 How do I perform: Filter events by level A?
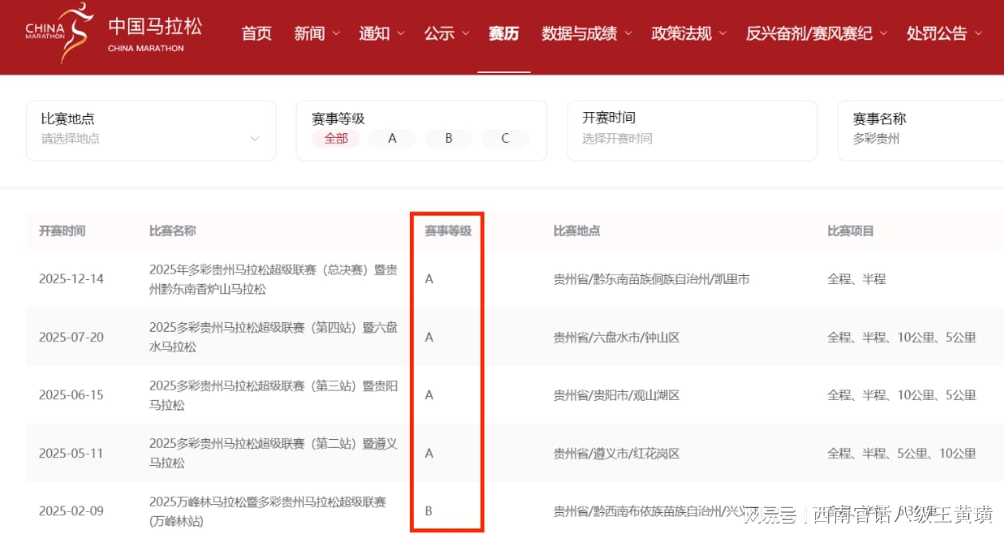tap(392, 139)
